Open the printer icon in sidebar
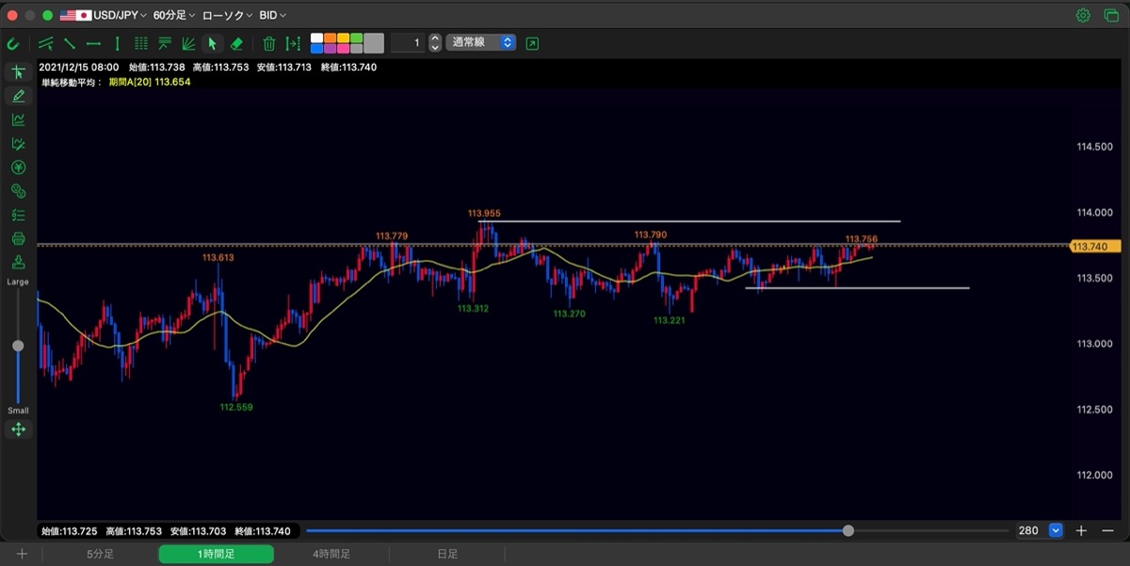The width and height of the screenshot is (1130, 566). tap(18, 239)
